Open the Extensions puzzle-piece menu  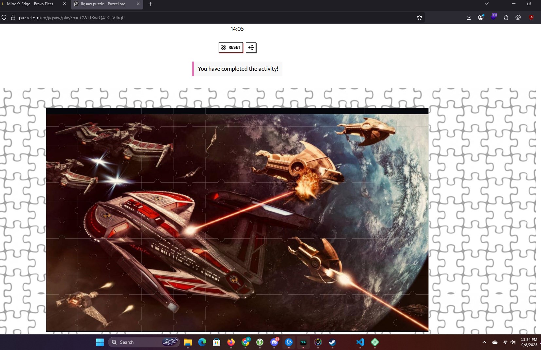point(506,18)
